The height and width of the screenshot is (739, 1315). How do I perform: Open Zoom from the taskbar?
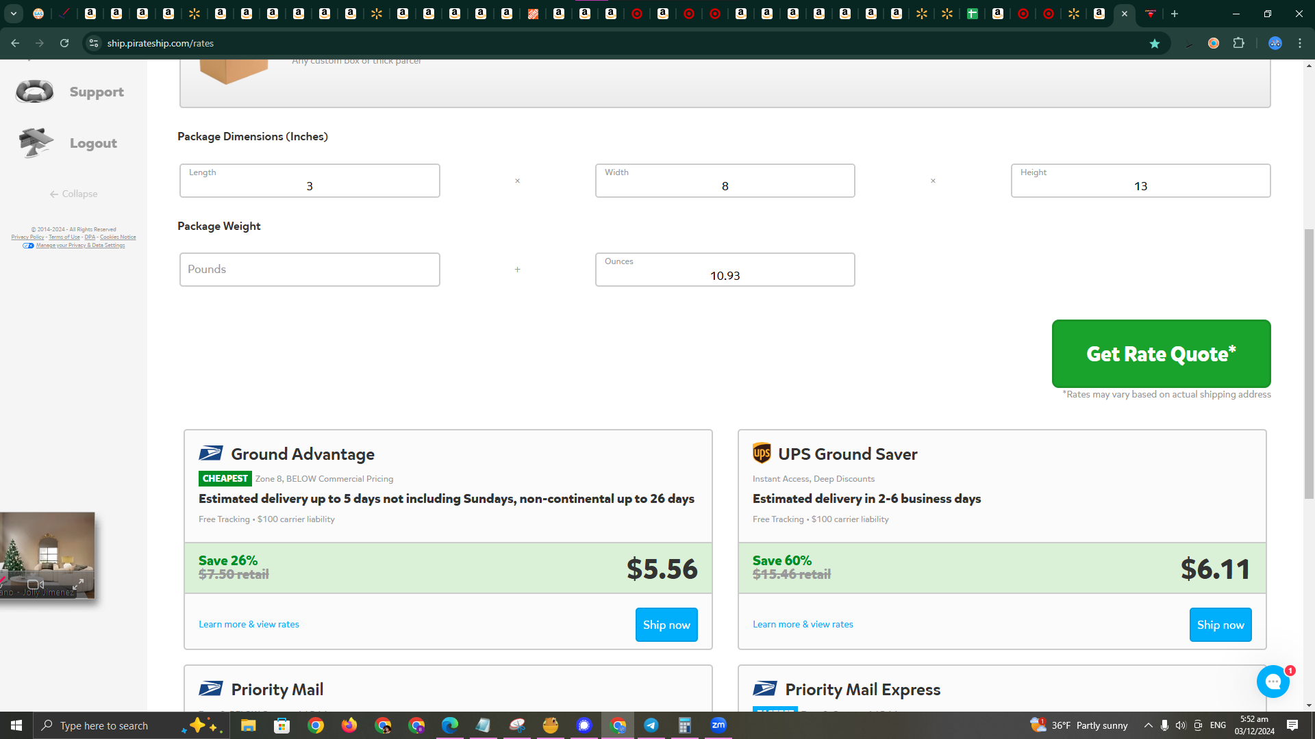coord(718,725)
